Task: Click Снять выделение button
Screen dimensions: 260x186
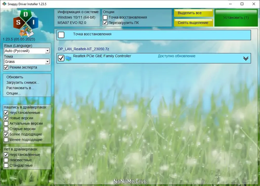Action: point(193,23)
